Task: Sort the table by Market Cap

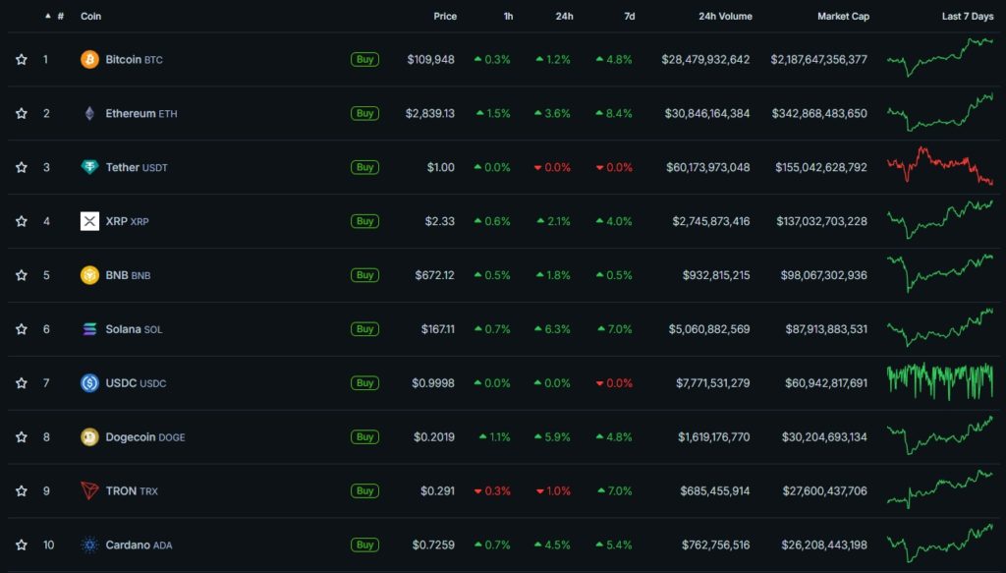Action: click(x=843, y=16)
